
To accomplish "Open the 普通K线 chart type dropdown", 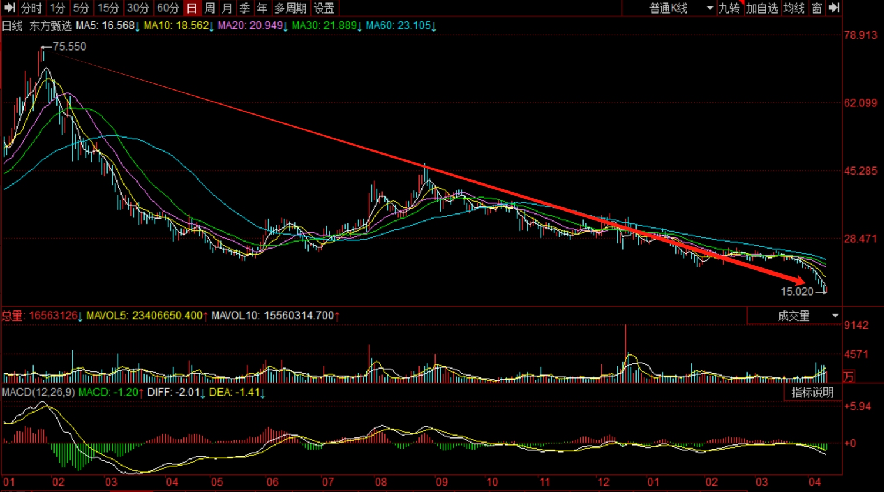I will pyautogui.click(x=680, y=8).
